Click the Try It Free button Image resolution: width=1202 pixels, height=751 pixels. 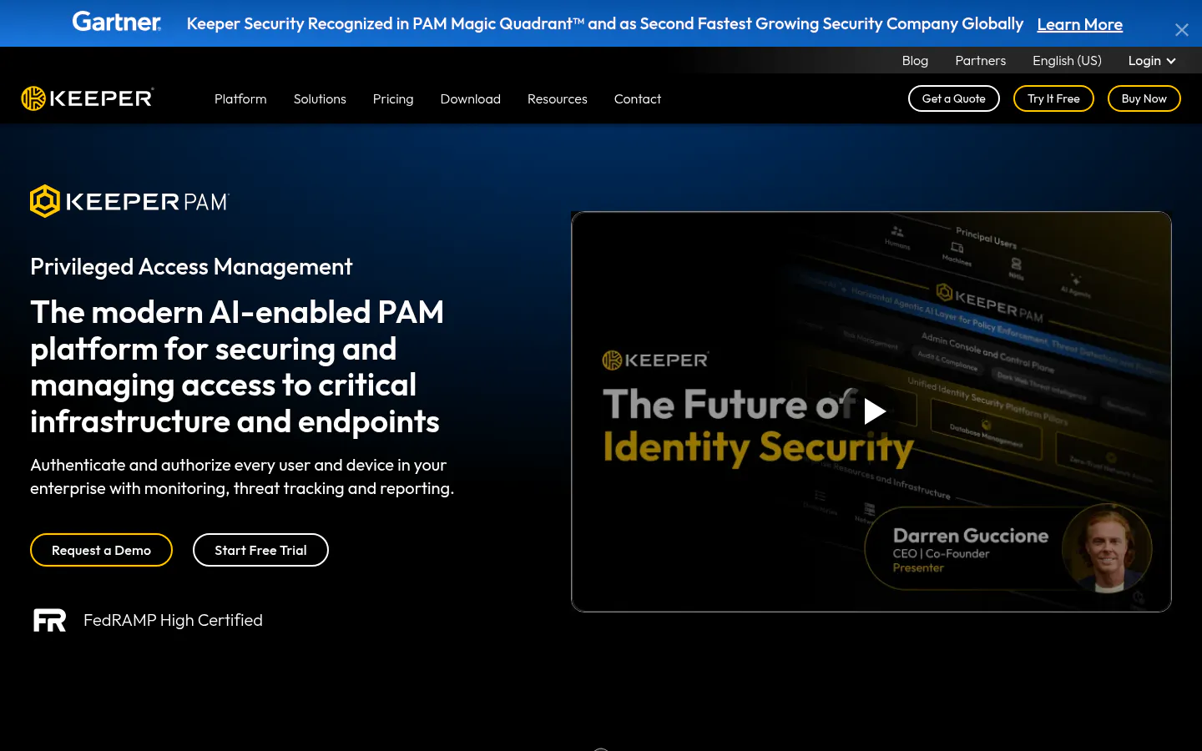pyautogui.click(x=1053, y=98)
